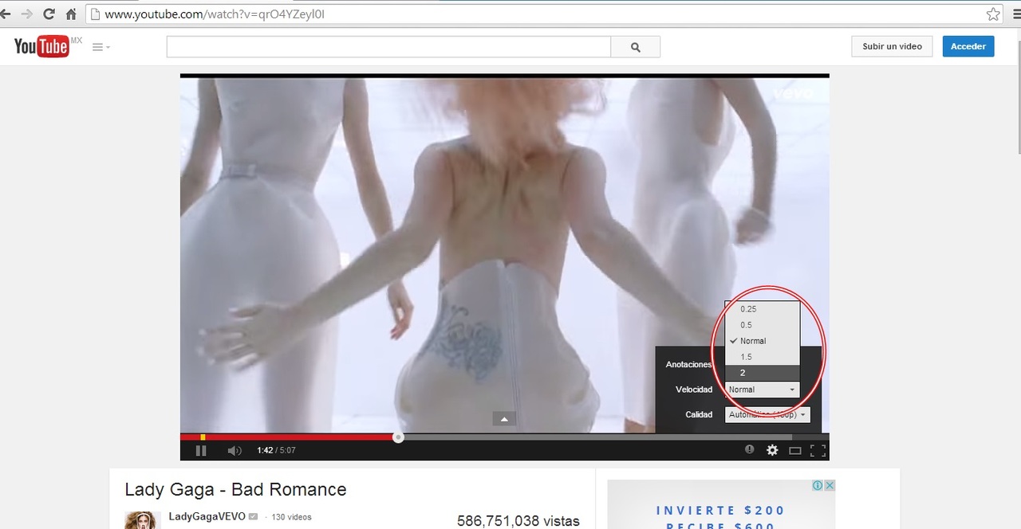1021x529 pixels.
Task: Open the Calidad quality dropdown
Action: pos(767,415)
